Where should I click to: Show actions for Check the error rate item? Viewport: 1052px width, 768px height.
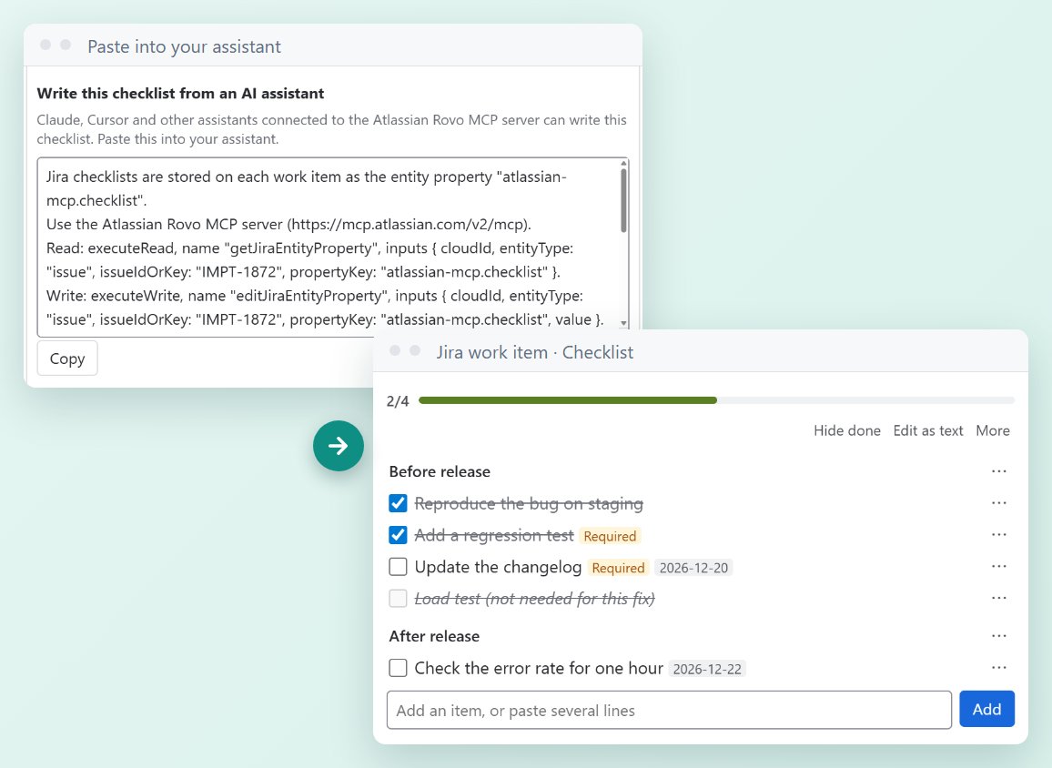(x=999, y=667)
